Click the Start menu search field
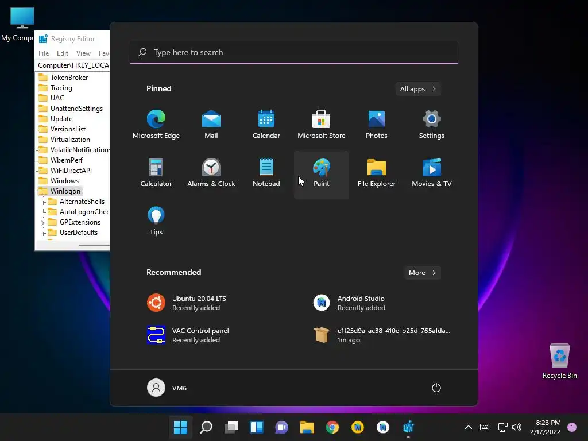 click(294, 52)
